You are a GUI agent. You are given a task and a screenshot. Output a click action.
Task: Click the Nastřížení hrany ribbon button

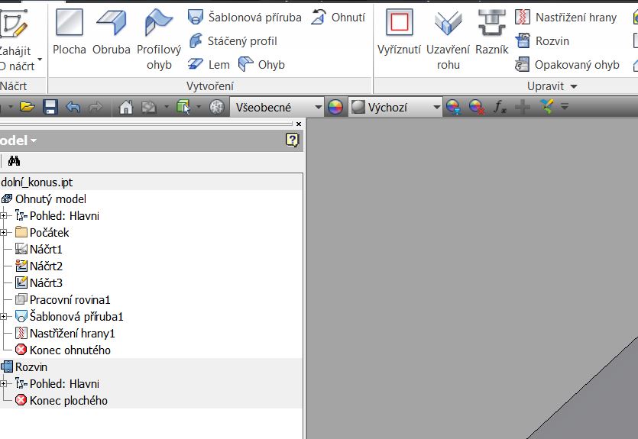coord(566,17)
